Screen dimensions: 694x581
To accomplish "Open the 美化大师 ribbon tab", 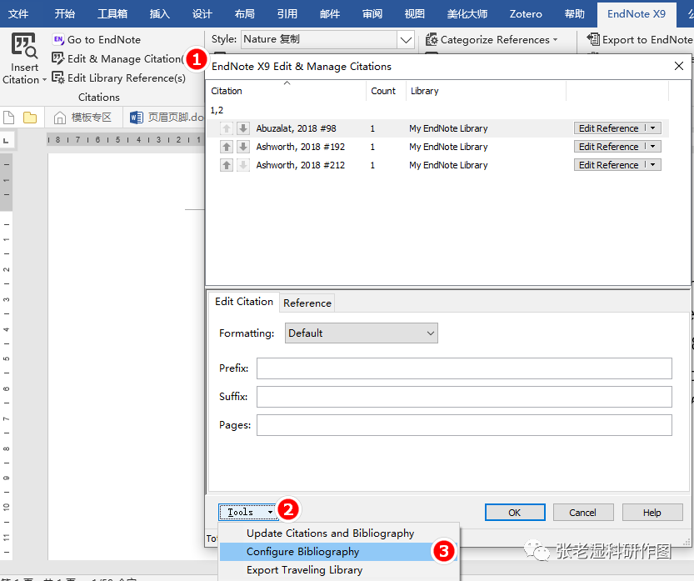I will coord(467,13).
